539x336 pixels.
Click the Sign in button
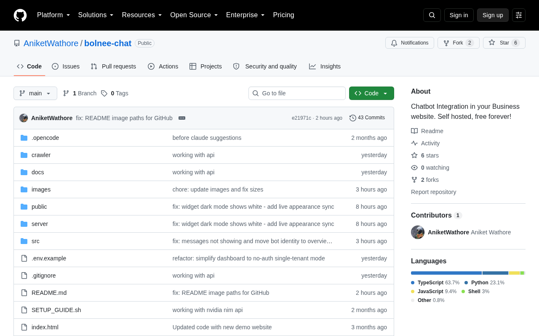(x=459, y=15)
